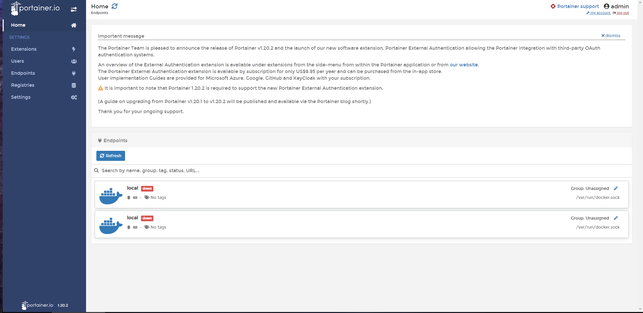Click the Extensions bolt icon
This screenshot has height=313, width=643.
point(74,49)
